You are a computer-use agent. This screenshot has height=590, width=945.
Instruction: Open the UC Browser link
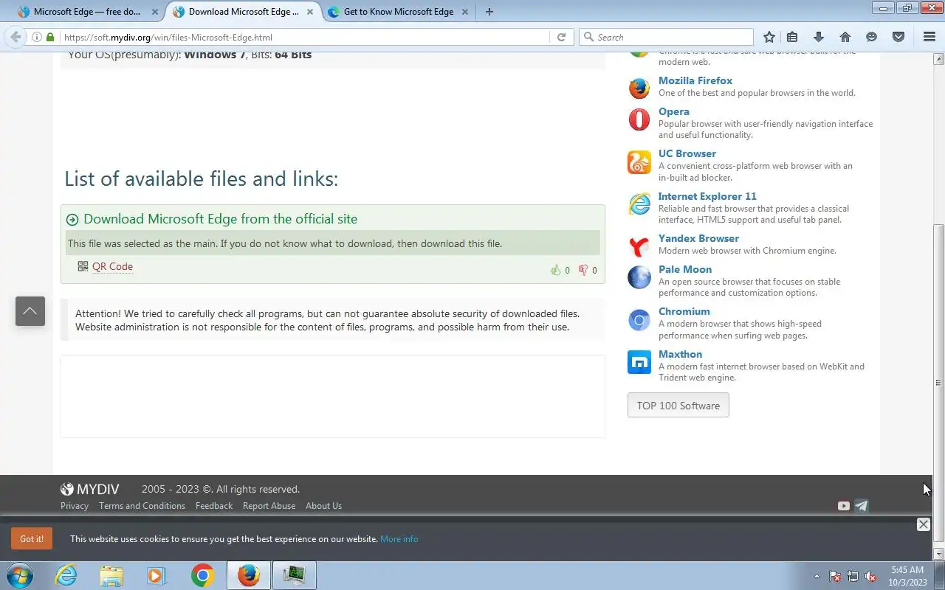click(687, 153)
